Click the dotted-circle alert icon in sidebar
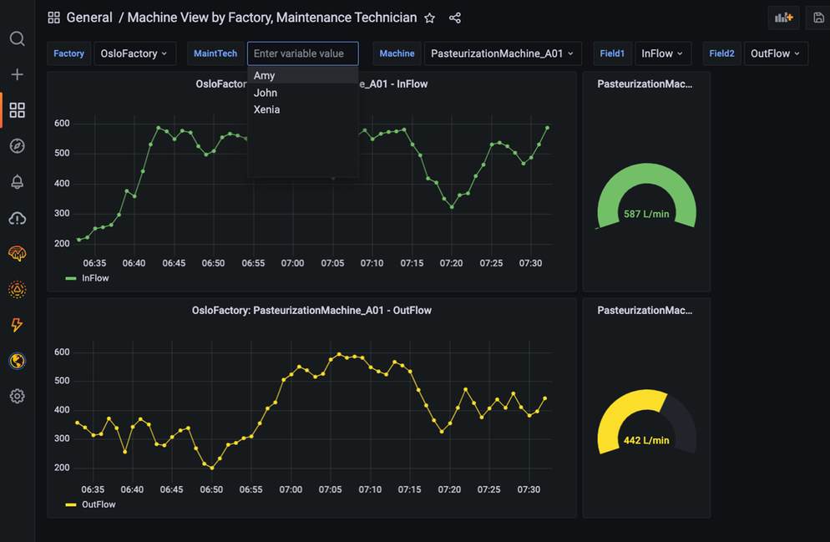Screen dimensions: 830x542 pyautogui.click(x=17, y=289)
